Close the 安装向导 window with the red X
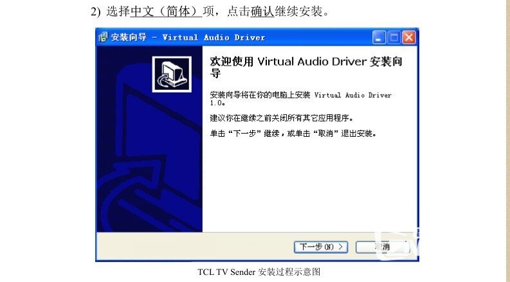The height and width of the screenshot is (282, 510). pos(409,37)
